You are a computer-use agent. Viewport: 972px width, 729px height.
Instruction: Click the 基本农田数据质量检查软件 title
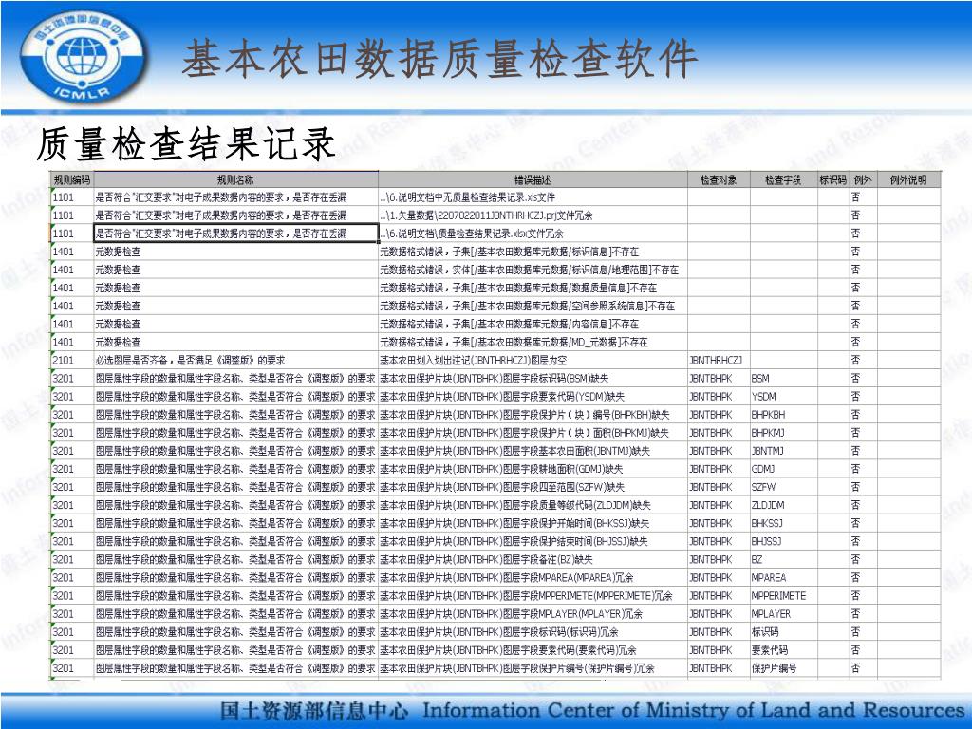[x=439, y=59]
